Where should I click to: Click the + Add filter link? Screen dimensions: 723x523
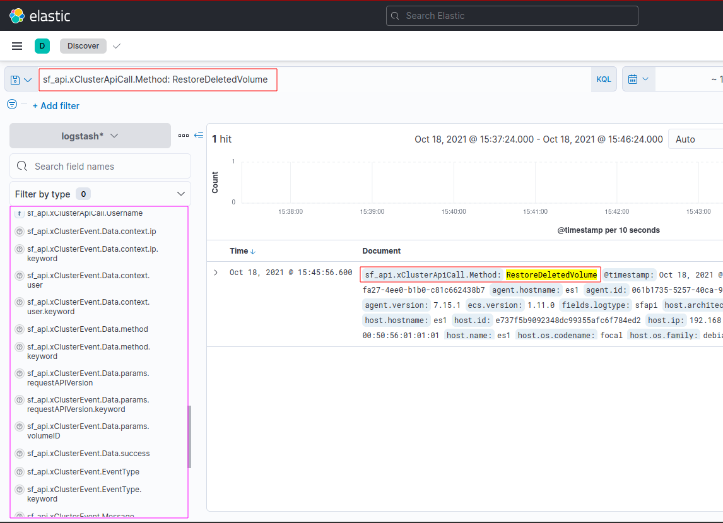56,105
